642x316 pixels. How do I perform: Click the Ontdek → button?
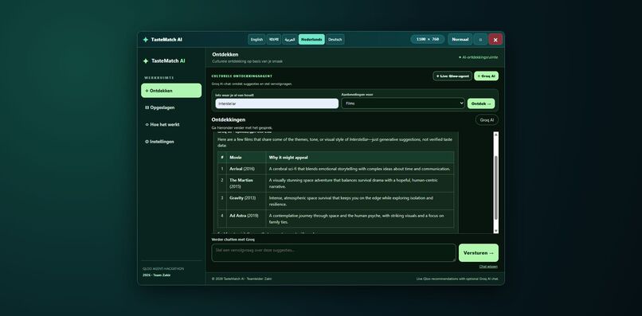(481, 103)
